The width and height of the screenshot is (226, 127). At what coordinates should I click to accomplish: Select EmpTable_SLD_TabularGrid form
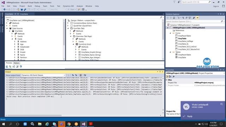point(189,49)
